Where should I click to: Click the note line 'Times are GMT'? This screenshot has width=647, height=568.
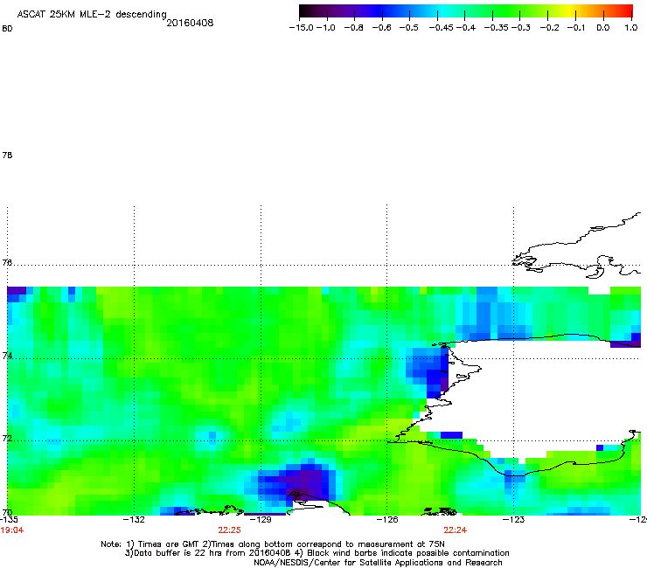pyautogui.click(x=273, y=544)
